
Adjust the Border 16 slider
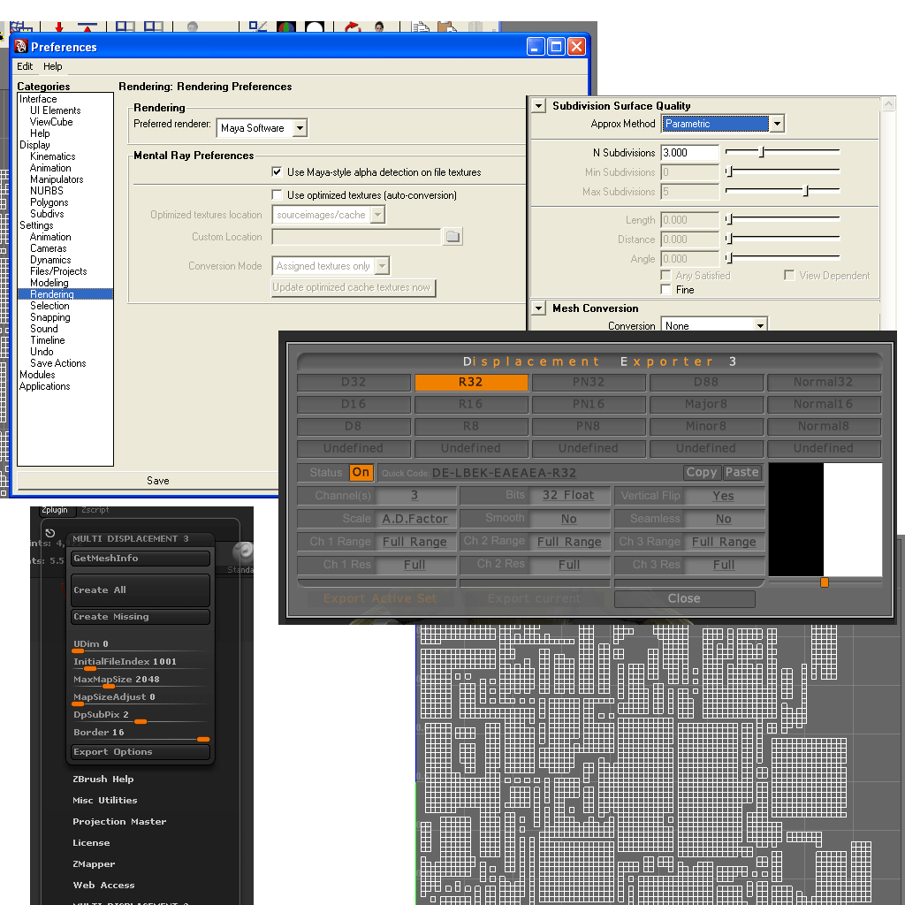[x=203, y=740]
